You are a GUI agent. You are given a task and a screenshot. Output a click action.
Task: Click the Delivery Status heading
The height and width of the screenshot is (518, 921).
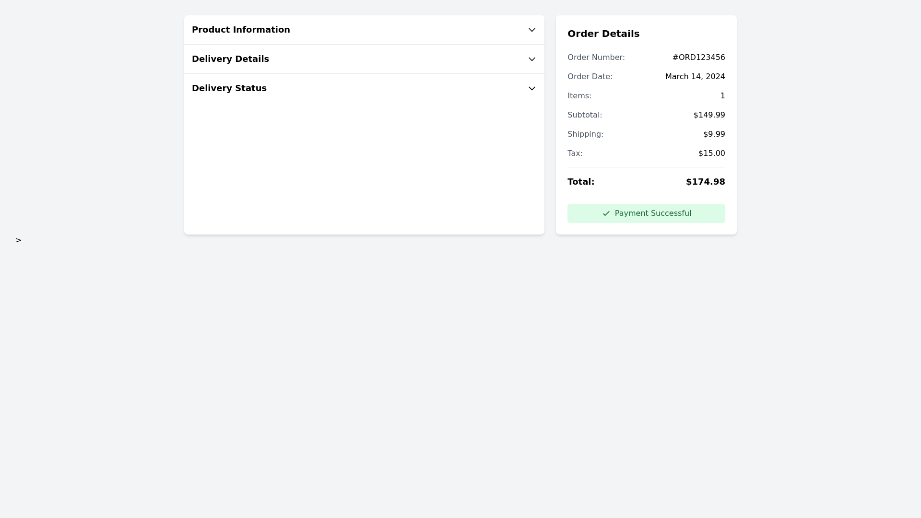(x=229, y=88)
